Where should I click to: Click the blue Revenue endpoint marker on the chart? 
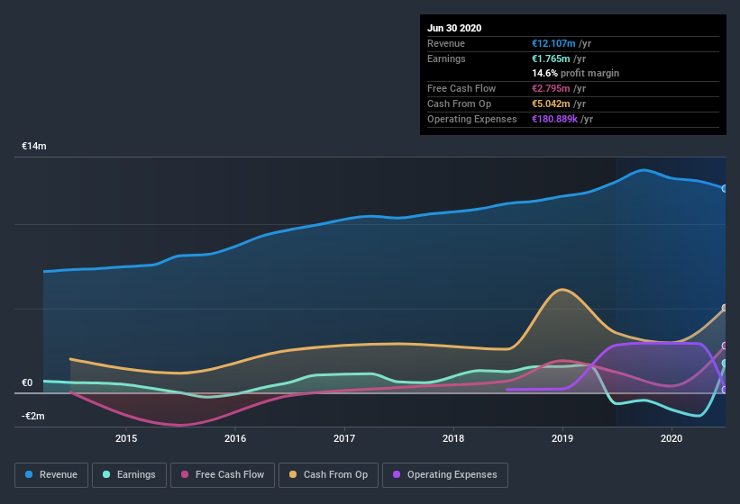click(x=725, y=188)
